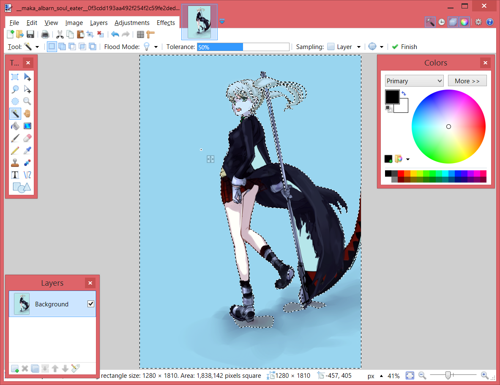The width and height of the screenshot is (500, 385).
Task: Crop to selection using the toolbar icon
Action: coord(90,34)
